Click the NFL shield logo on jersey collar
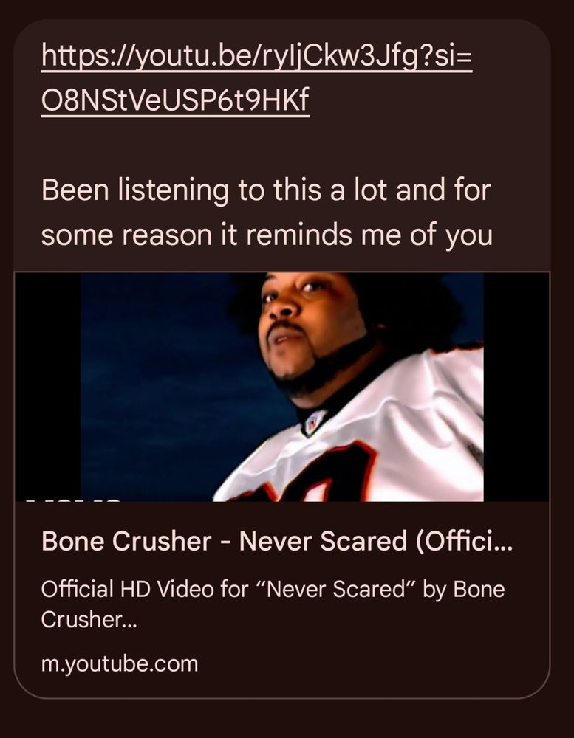574x738 pixels. 315,422
